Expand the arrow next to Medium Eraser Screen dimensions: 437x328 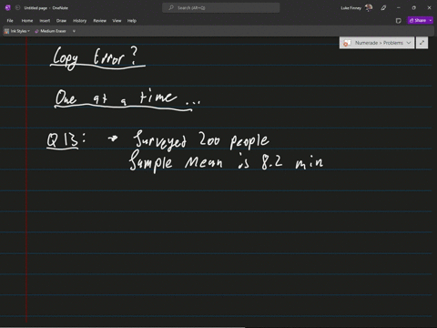pos(74,31)
